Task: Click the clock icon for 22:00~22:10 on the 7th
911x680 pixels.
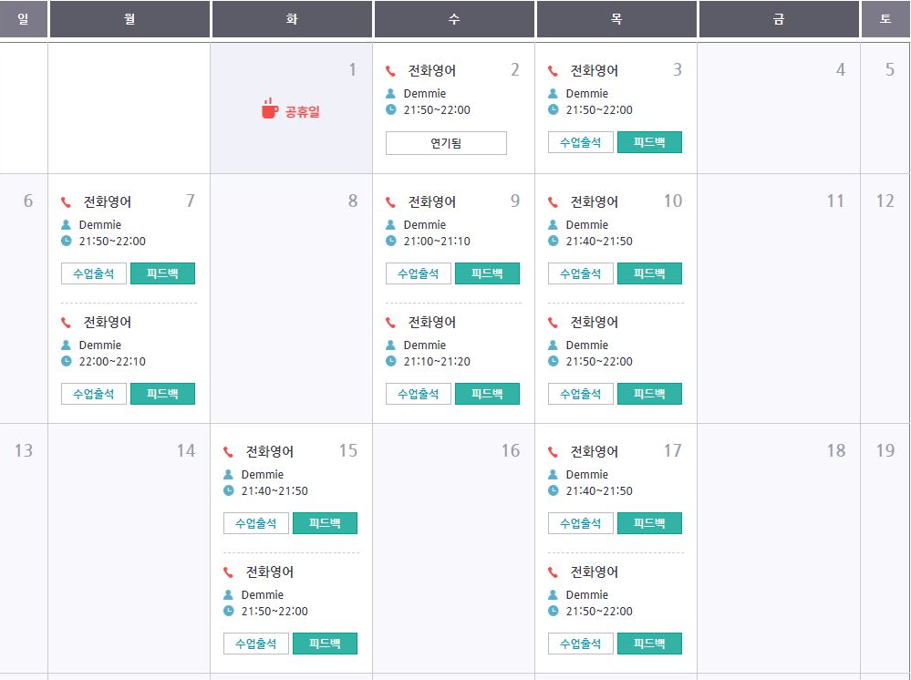Action: coord(66,361)
